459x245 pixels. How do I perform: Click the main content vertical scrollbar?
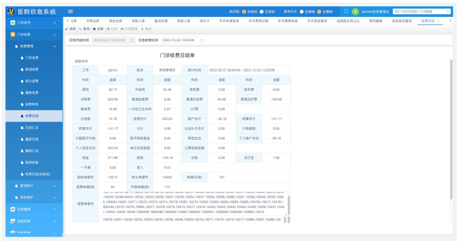tap(451, 129)
